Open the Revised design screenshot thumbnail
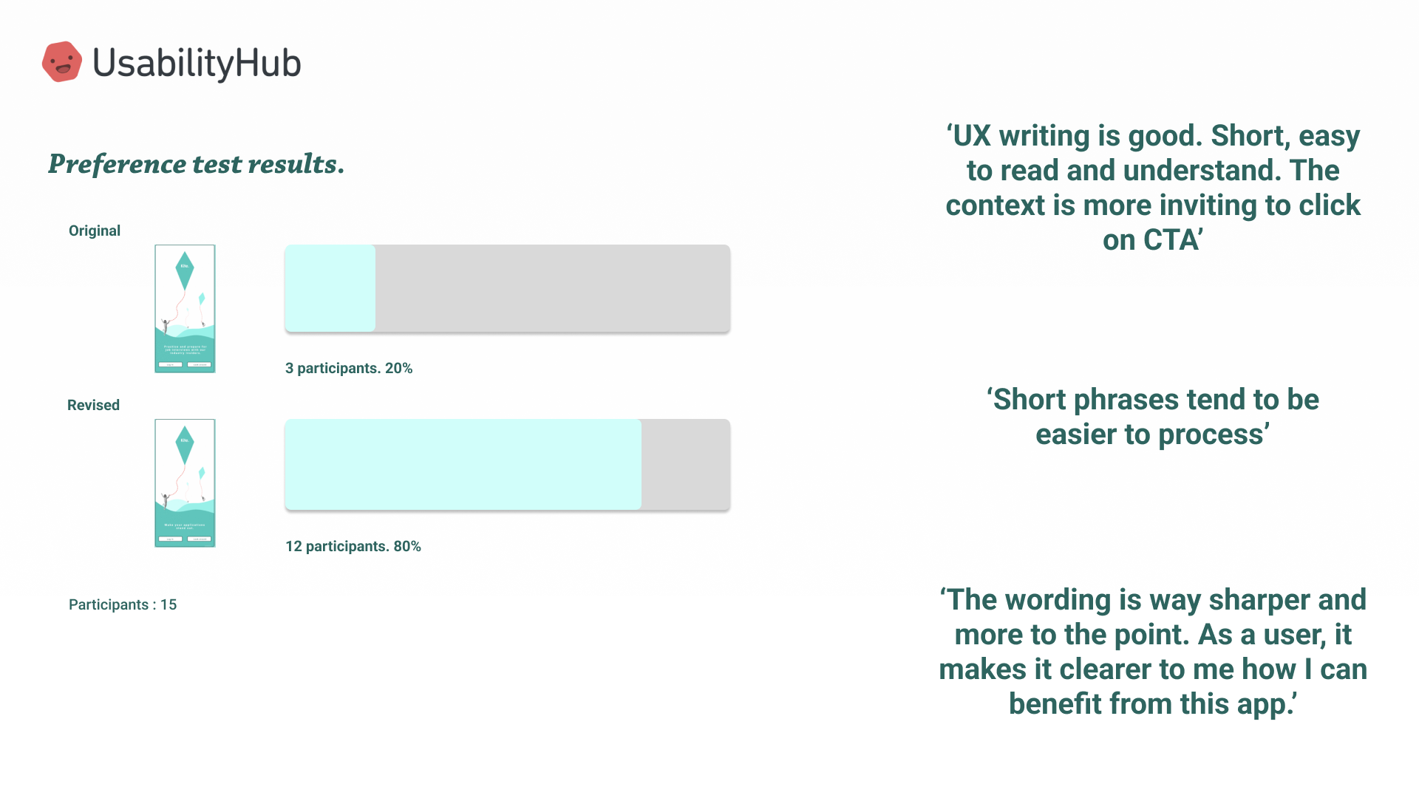This screenshot has width=1419, height=798. (x=185, y=483)
